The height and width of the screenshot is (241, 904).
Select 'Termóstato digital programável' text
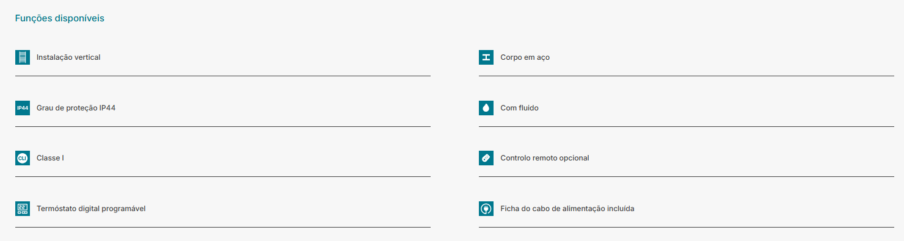click(91, 209)
